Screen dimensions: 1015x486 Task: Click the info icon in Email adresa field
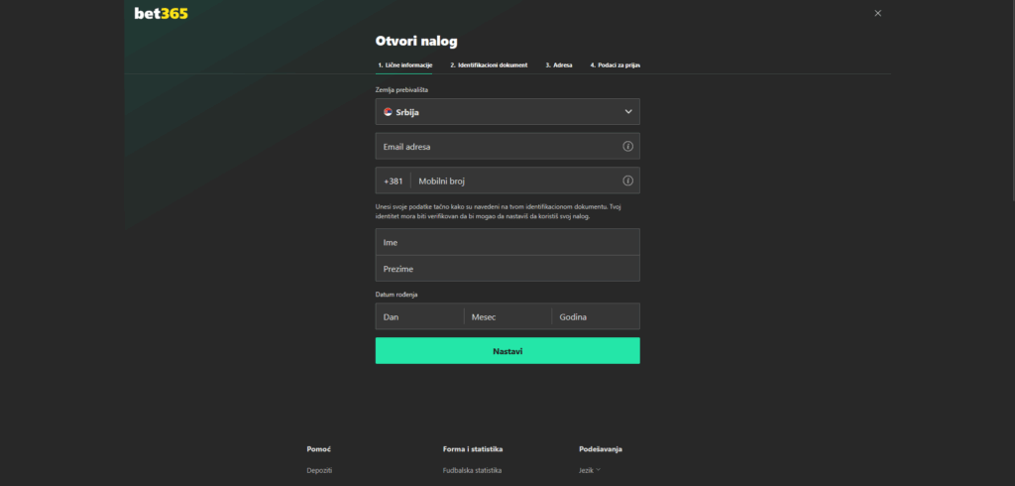click(627, 147)
